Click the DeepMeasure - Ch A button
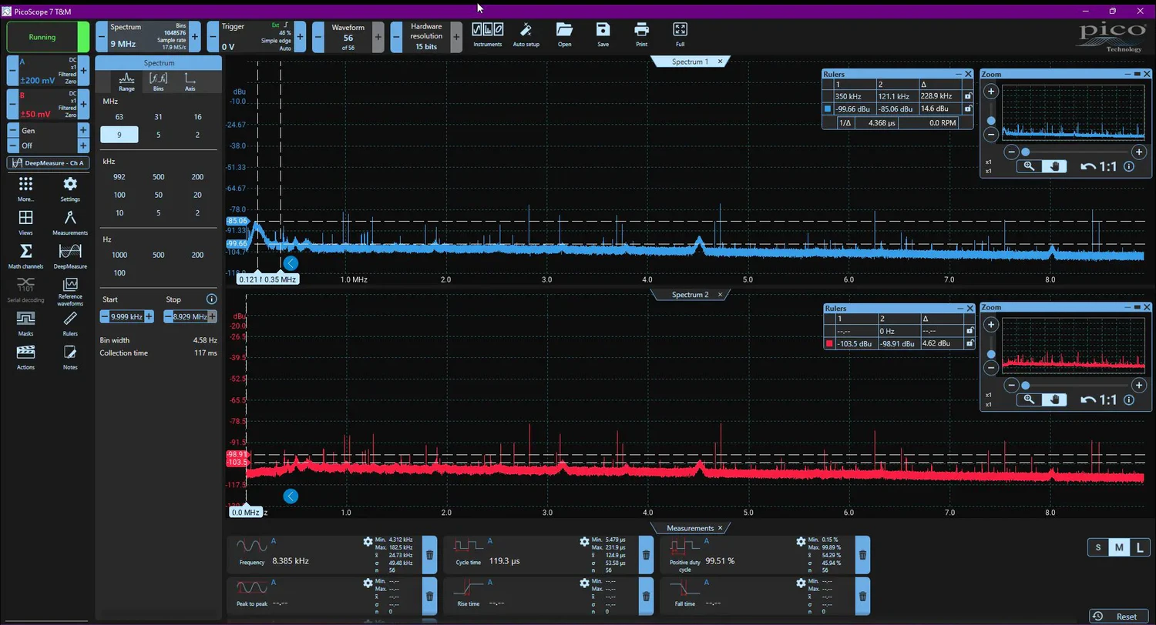Viewport: 1156px width, 625px height. point(48,163)
